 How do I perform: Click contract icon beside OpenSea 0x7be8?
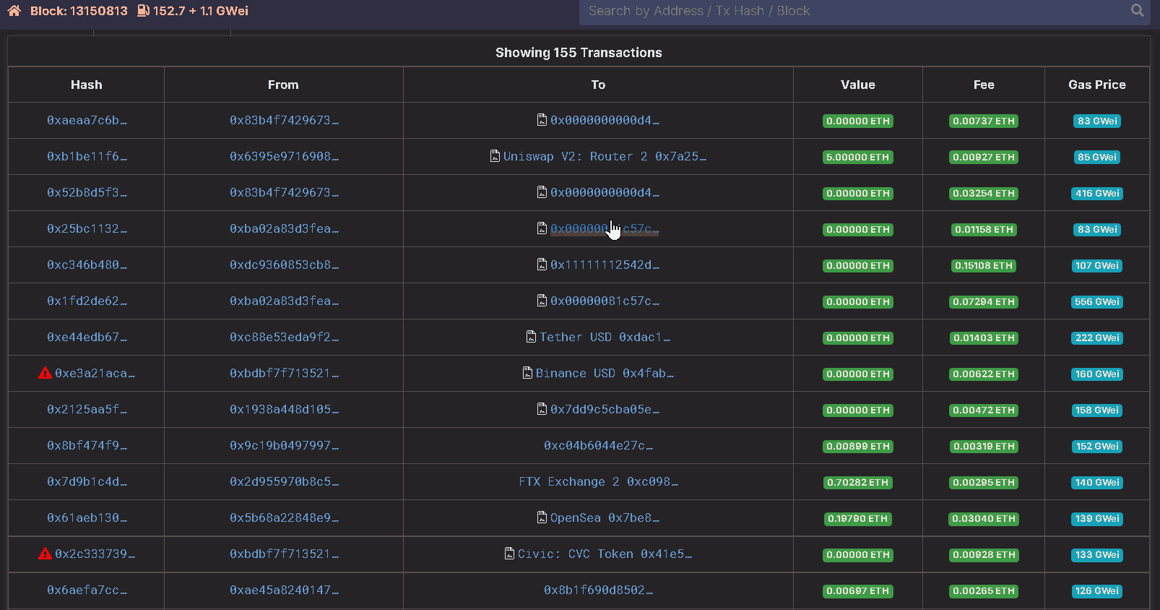click(x=542, y=517)
